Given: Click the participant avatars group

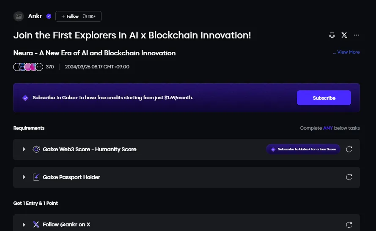Looking at the screenshot, I should [28, 67].
